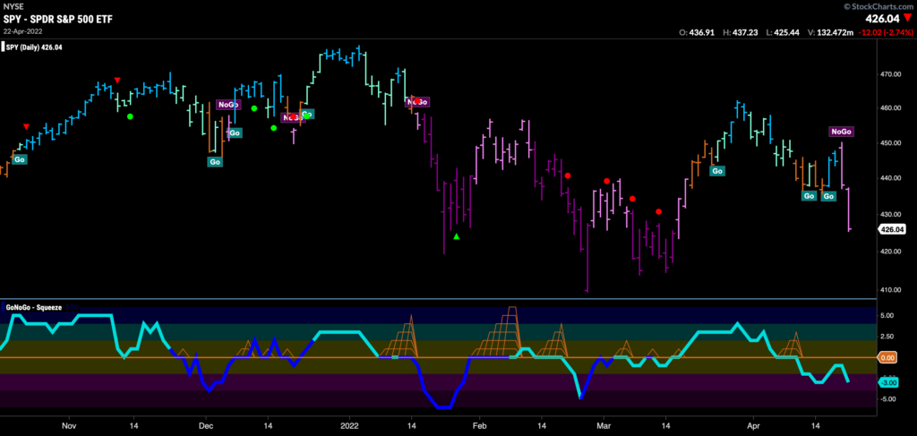
Task: Click the green dot marker below mid-November bars
Action: tap(130, 116)
